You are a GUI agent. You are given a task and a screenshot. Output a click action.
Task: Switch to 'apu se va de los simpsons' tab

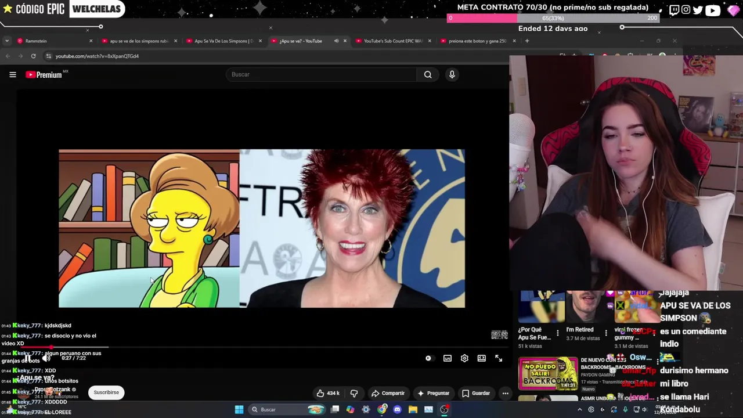point(139,41)
